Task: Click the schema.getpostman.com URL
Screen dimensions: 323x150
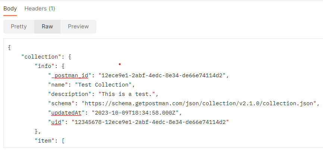Action: (x=200, y=103)
